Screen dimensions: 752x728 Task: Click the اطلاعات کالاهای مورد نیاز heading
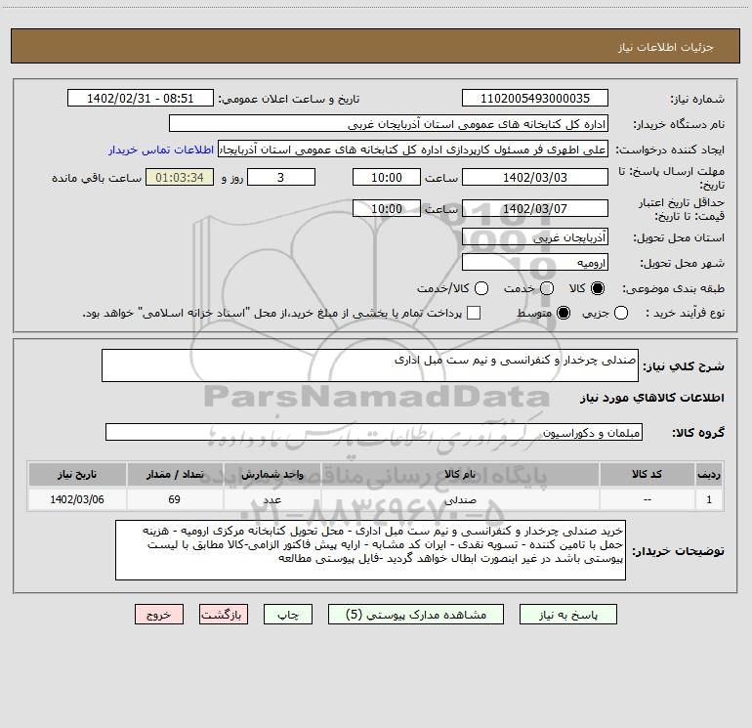click(x=652, y=398)
